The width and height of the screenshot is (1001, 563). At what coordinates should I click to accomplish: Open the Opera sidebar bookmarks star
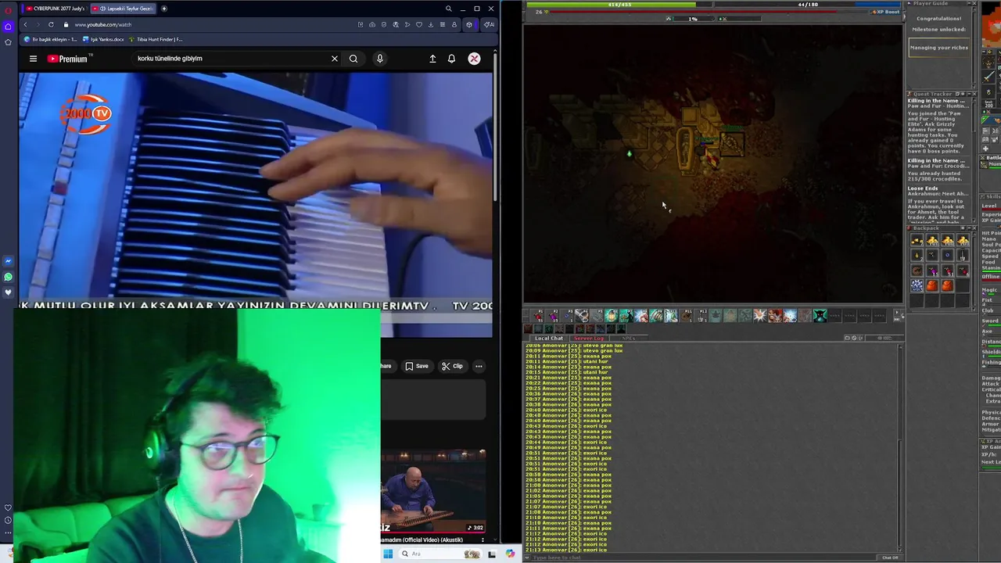click(x=8, y=41)
